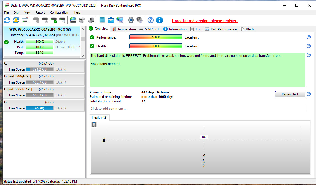Screen dimensions: 316x185
Task: Click the 'No actions needed.' status text
Action: click(105, 64)
